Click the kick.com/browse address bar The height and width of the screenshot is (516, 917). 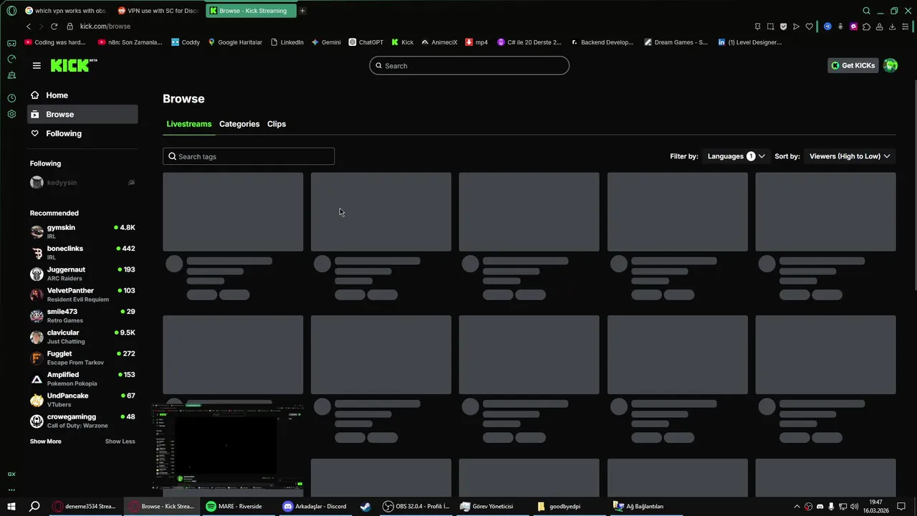pos(105,27)
